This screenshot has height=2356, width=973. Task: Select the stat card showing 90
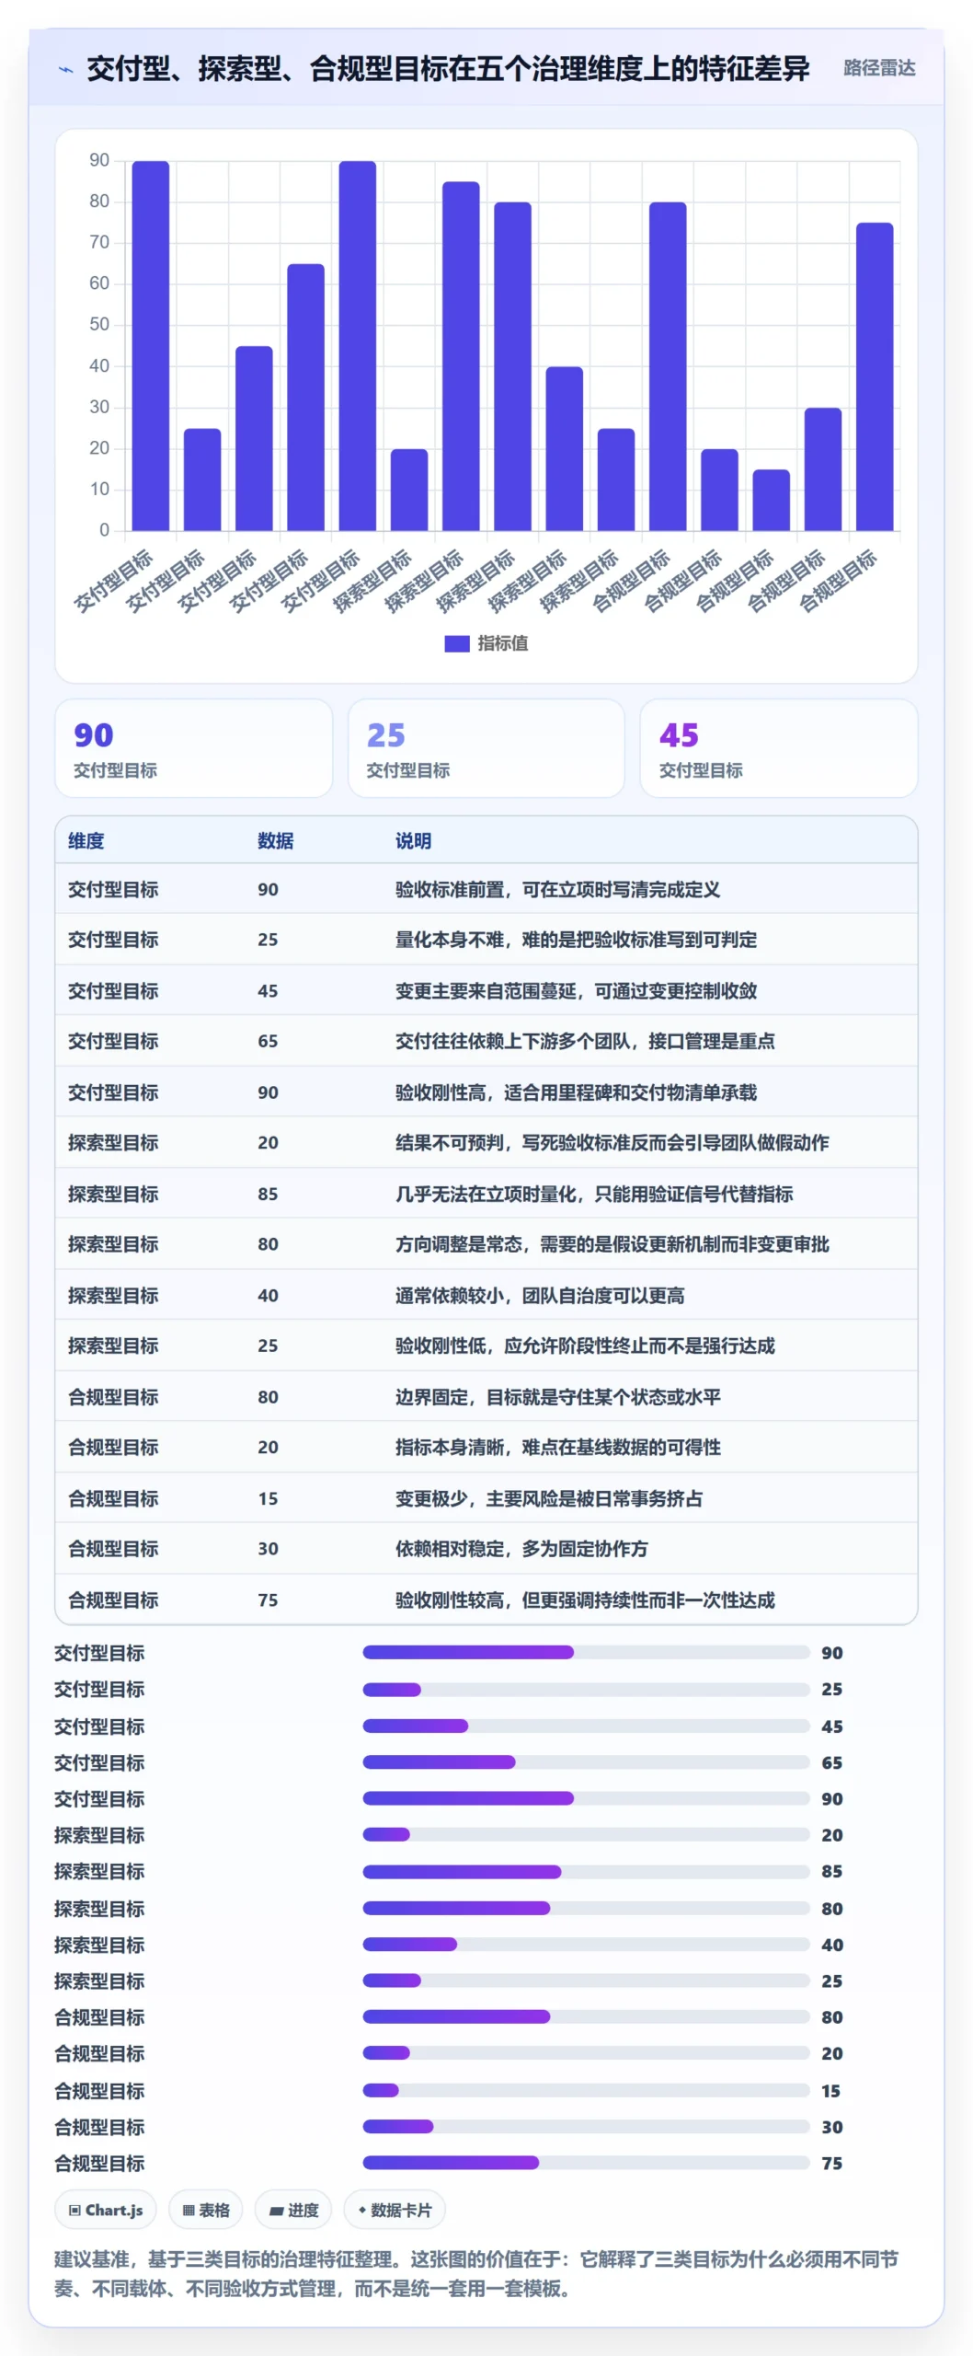tap(193, 747)
